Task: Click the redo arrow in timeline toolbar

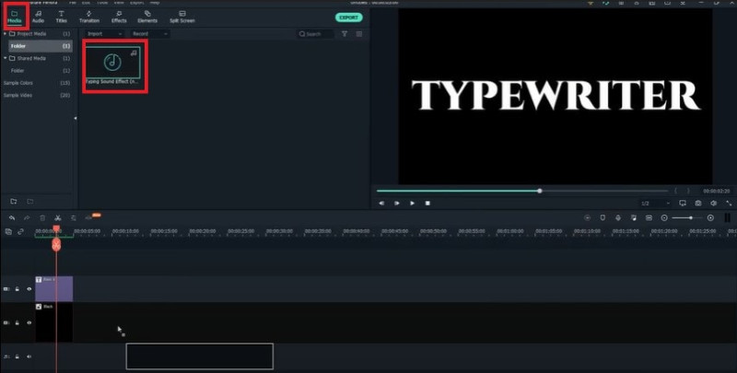Action: tap(27, 218)
